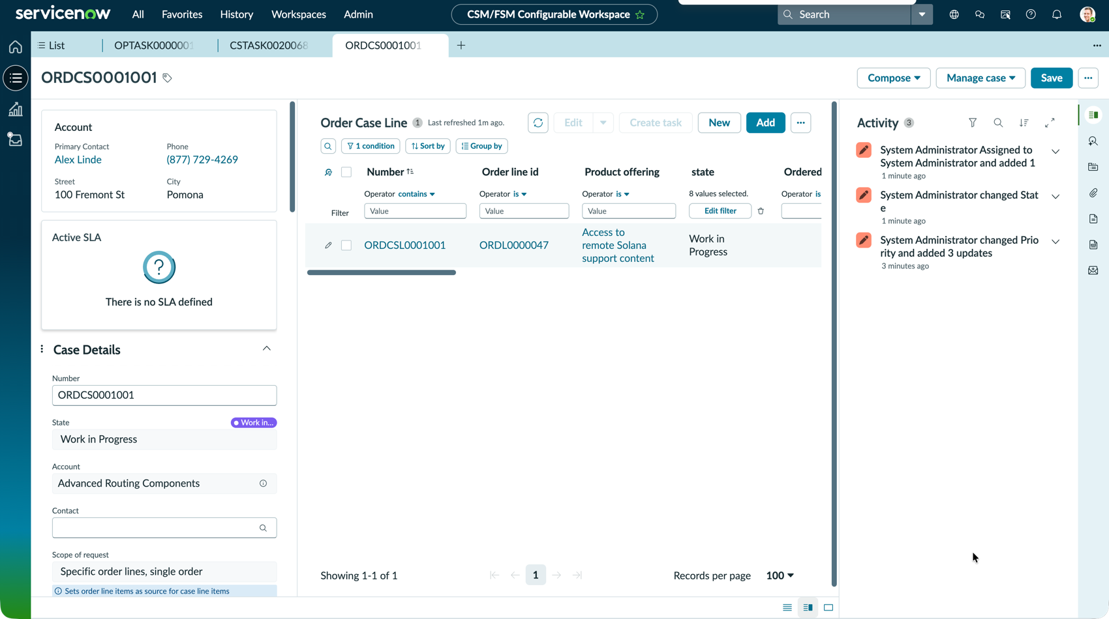Viewport: 1109px width, 619px height.
Task: Refresh the Order Case Line list
Action: click(538, 122)
